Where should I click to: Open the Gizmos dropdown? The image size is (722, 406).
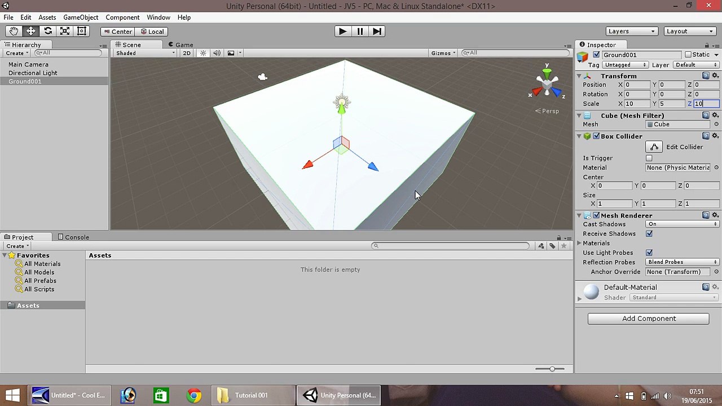(x=443, y=53)
